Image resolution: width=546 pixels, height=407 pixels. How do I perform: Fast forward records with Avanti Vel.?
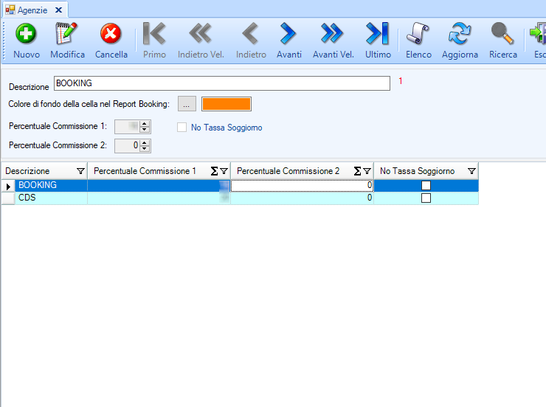[333, 34]
